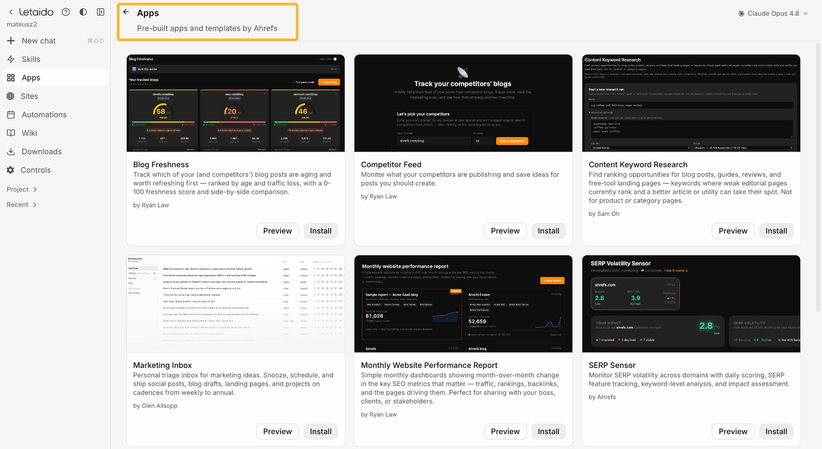Click the plus icon for New chat

(11, 41)
